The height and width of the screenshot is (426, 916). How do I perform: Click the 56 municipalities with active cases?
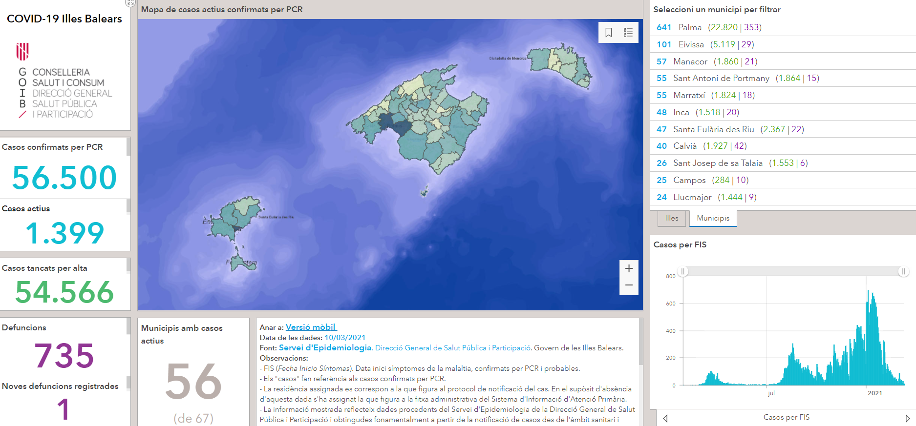[193, 381]
